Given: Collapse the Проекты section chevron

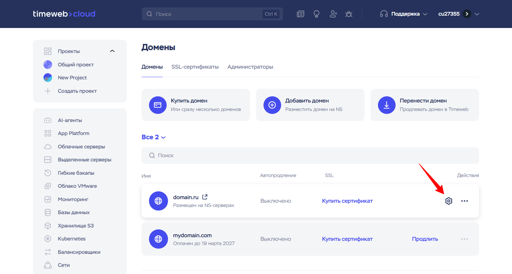Looking at the screenshot, I should coord(113,51).
